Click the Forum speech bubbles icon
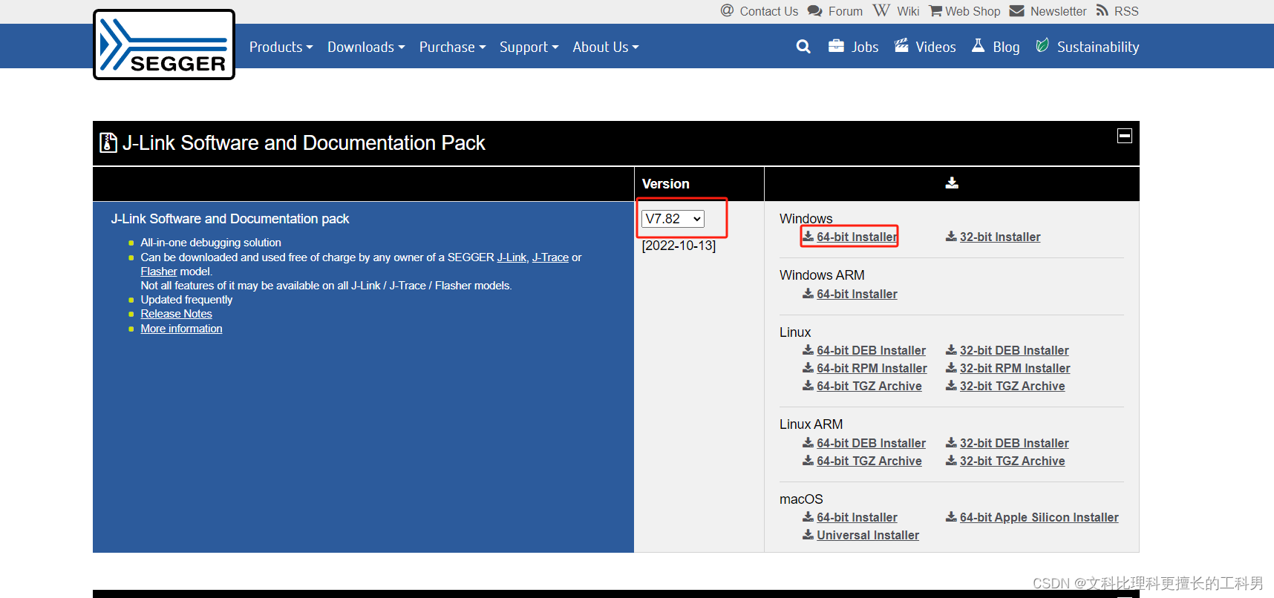This screenshot has width=1274, height=598. pos(815,11)
